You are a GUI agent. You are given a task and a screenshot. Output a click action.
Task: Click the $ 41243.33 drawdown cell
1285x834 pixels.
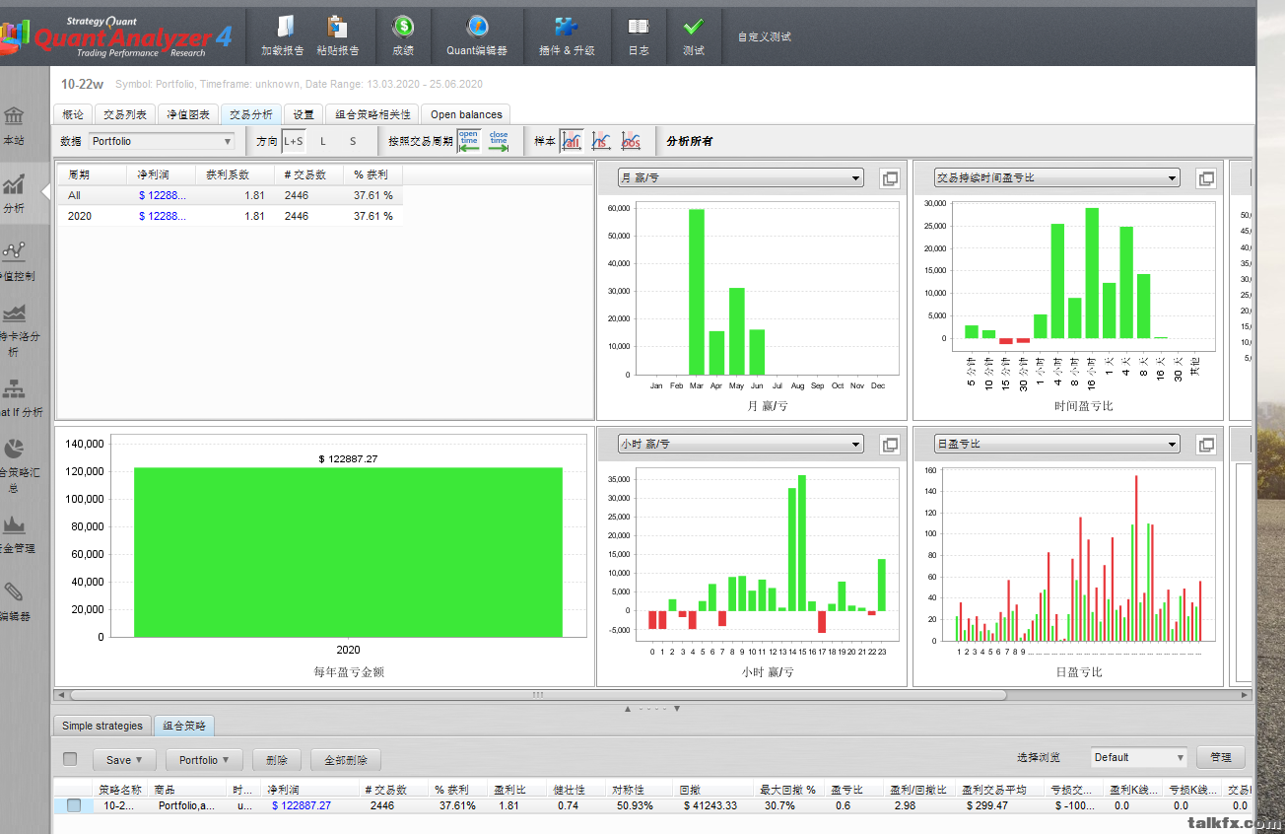[710, 805]
